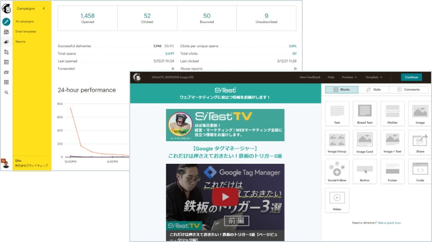
Task: Open the Audience people icon in the sidebar
Action: (x=6, y=32)
